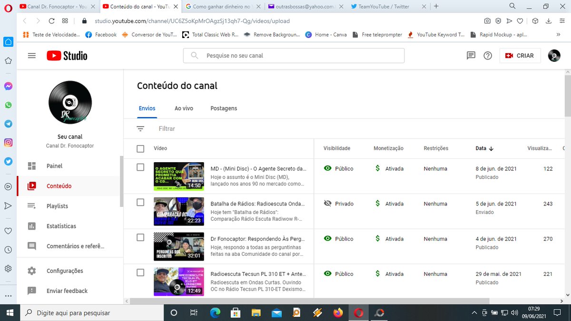571x321 pixels.
Task: Tick the checkbox for the Respondendo Às Perguntas video
Action: click(140, 238)
